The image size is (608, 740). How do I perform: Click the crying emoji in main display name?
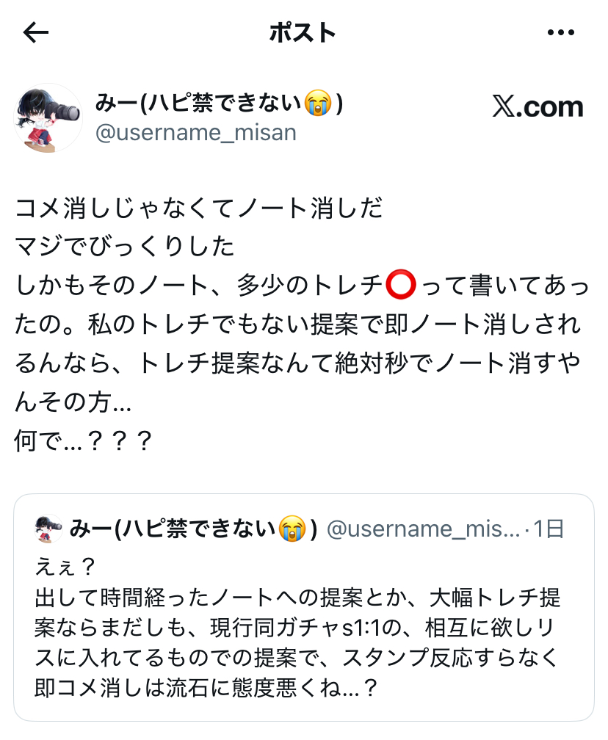click(318, 104)
